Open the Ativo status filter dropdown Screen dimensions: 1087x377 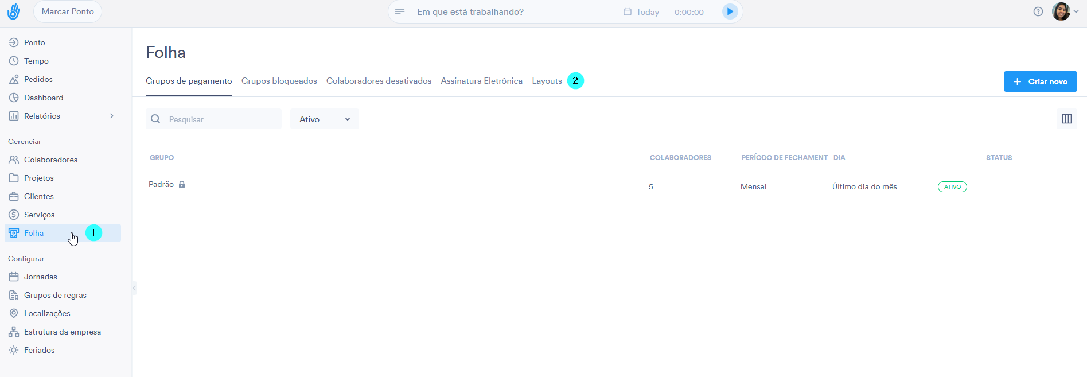324,119
